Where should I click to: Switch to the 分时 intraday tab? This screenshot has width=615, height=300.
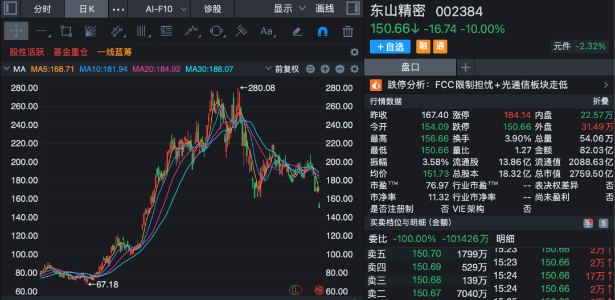[42, 9]
